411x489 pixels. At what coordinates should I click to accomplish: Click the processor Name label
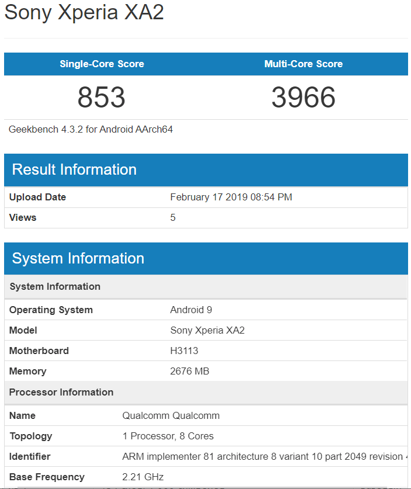click(22, 416)
